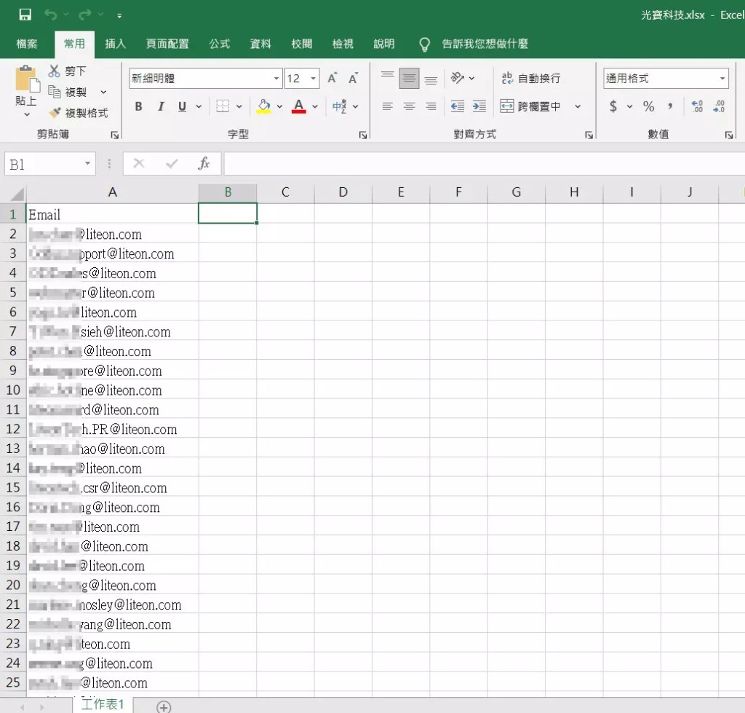Open the 插入 ribbon tab
Screen dimensions: 745x713
(115, 44)
